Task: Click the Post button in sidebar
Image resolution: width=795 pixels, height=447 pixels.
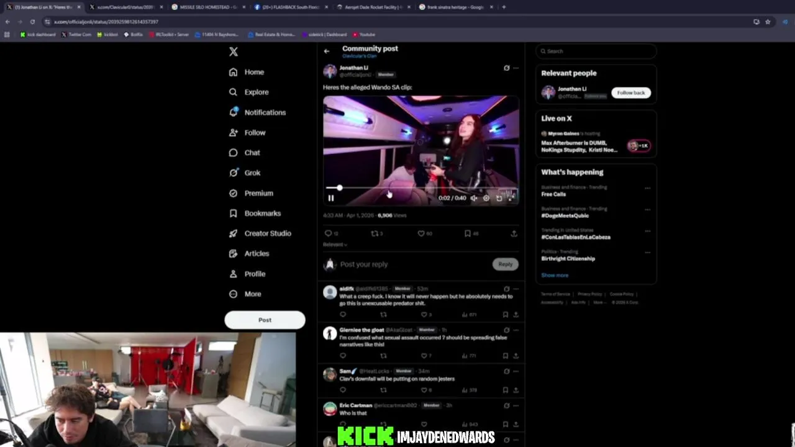Action: coord(265,320)
